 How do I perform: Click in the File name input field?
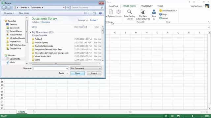(x=49, y=69)
